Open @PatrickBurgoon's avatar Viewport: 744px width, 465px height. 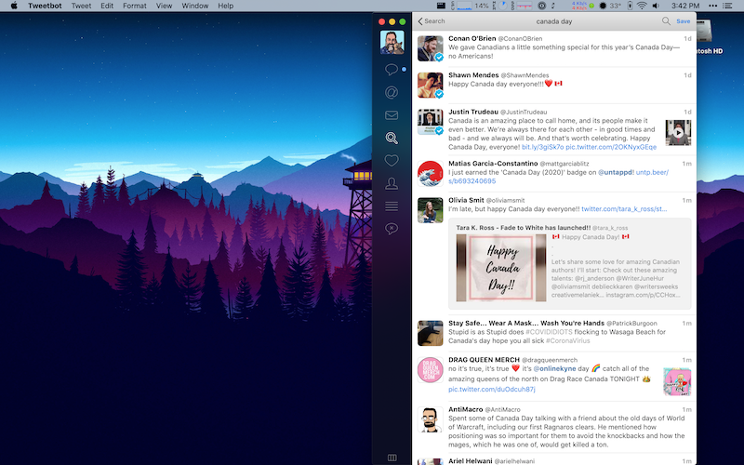click(x=431, y=333)
